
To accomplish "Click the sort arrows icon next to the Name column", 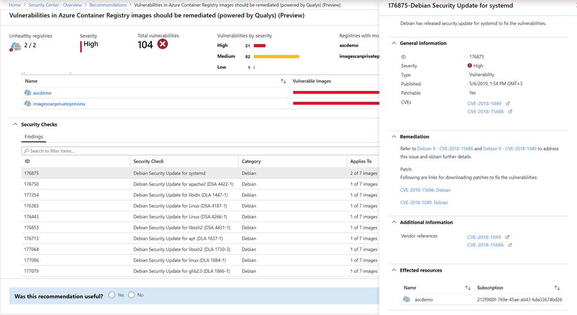I will (x=284, y=81).
